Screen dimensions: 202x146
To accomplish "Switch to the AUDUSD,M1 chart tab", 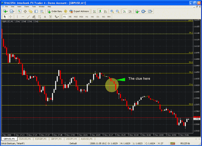I will click(x=87, y=139).
